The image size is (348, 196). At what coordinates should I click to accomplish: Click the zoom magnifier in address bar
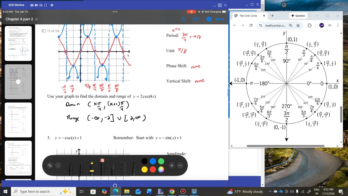[291, 25]
